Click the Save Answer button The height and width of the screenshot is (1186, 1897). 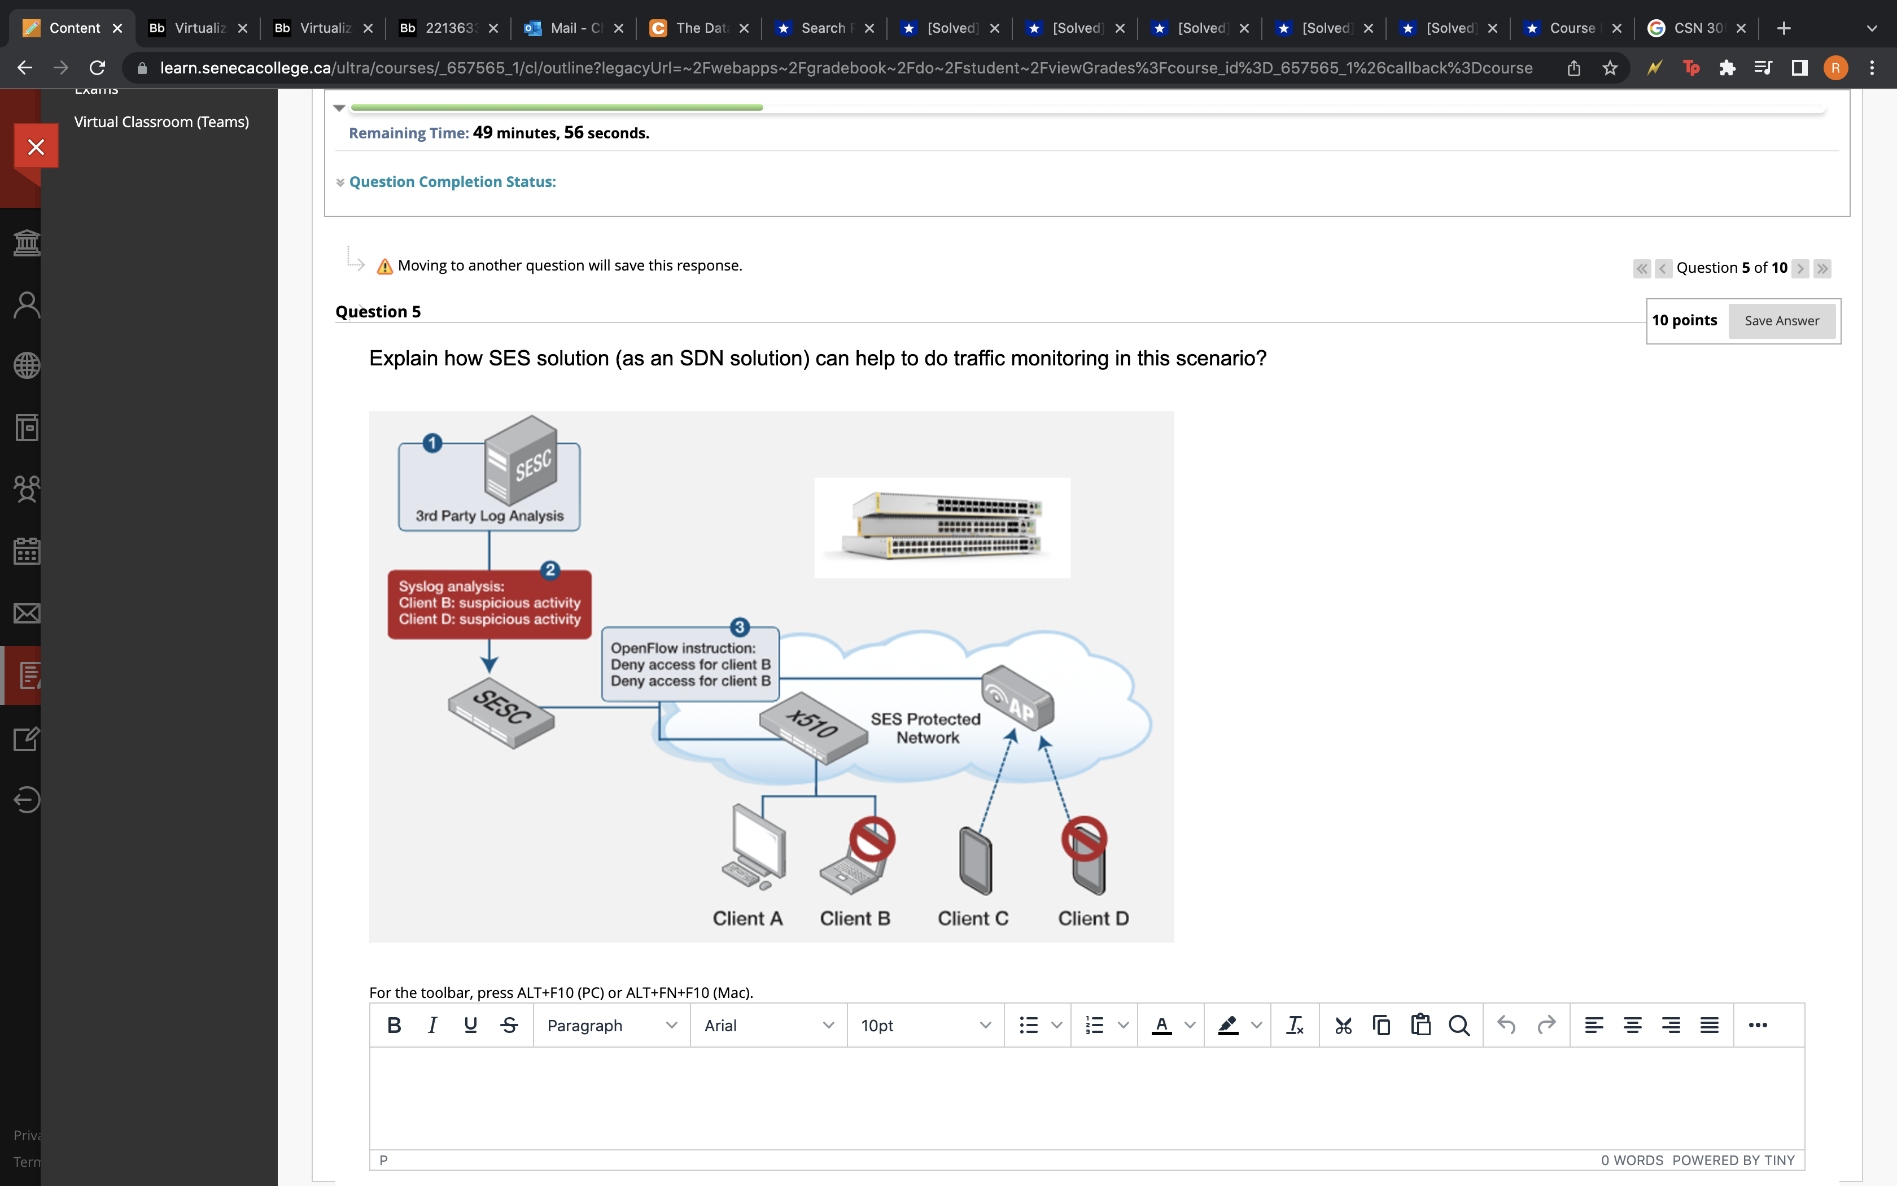(x=1781, y=321)
